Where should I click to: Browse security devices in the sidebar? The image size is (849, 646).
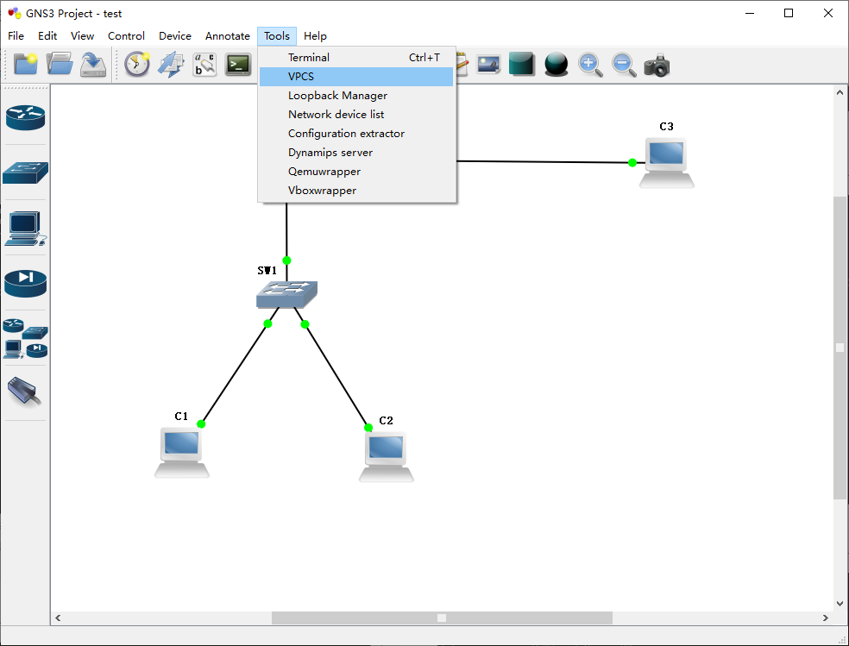[x=25, y=283]
